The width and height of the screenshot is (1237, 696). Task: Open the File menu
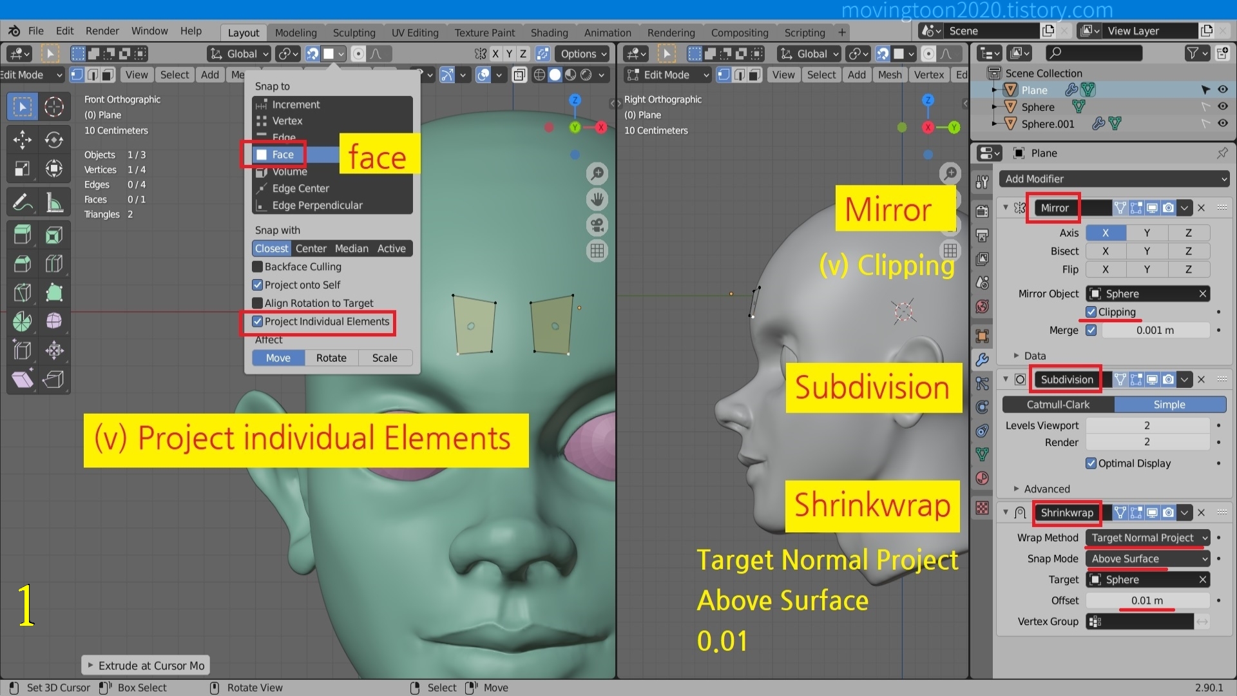coord(36,31)
